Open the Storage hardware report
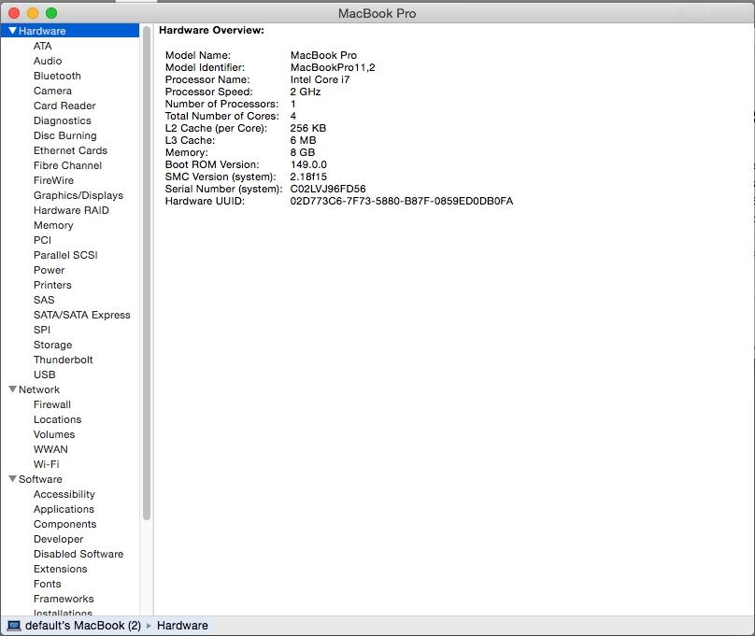 click(52, 345)
